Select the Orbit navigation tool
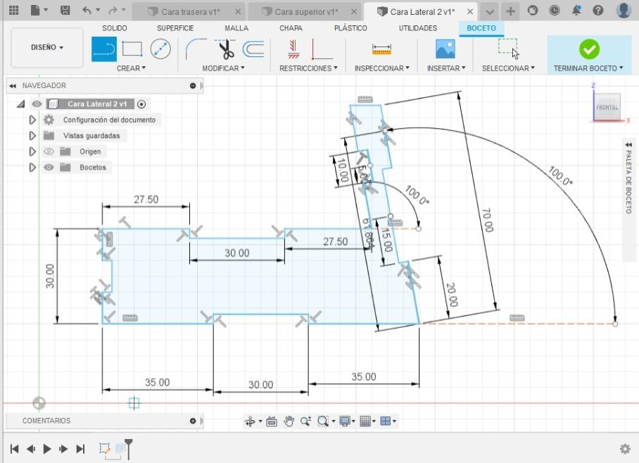The width and height of the screenshot is (639, 463). point(249,421)
